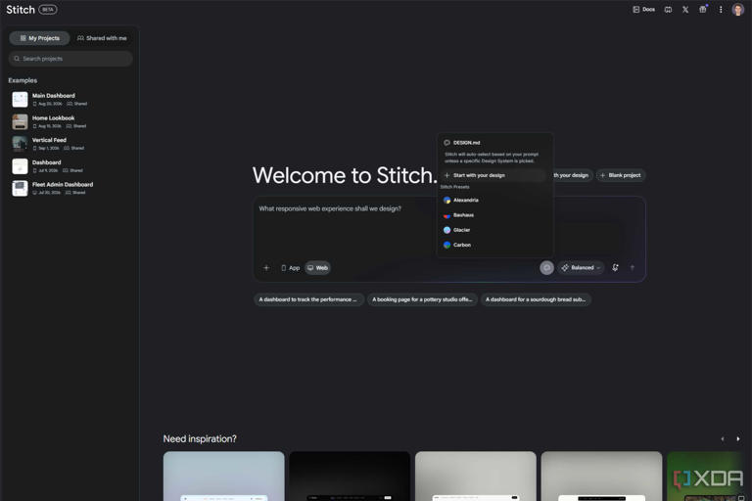This screenshot has height=501, width=752.
Task: Open the Discord community icon
Action: coord(668,10)
